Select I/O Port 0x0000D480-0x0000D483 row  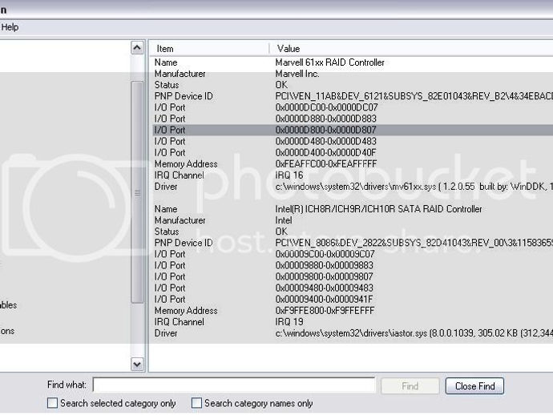point(353,141)
